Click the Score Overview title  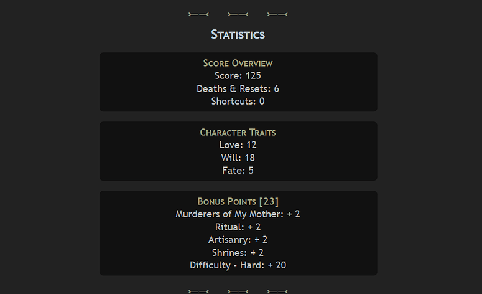(x=238, y=63)
